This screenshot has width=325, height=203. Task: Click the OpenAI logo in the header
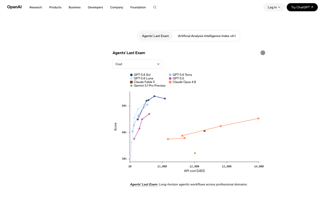coord(14,7)
